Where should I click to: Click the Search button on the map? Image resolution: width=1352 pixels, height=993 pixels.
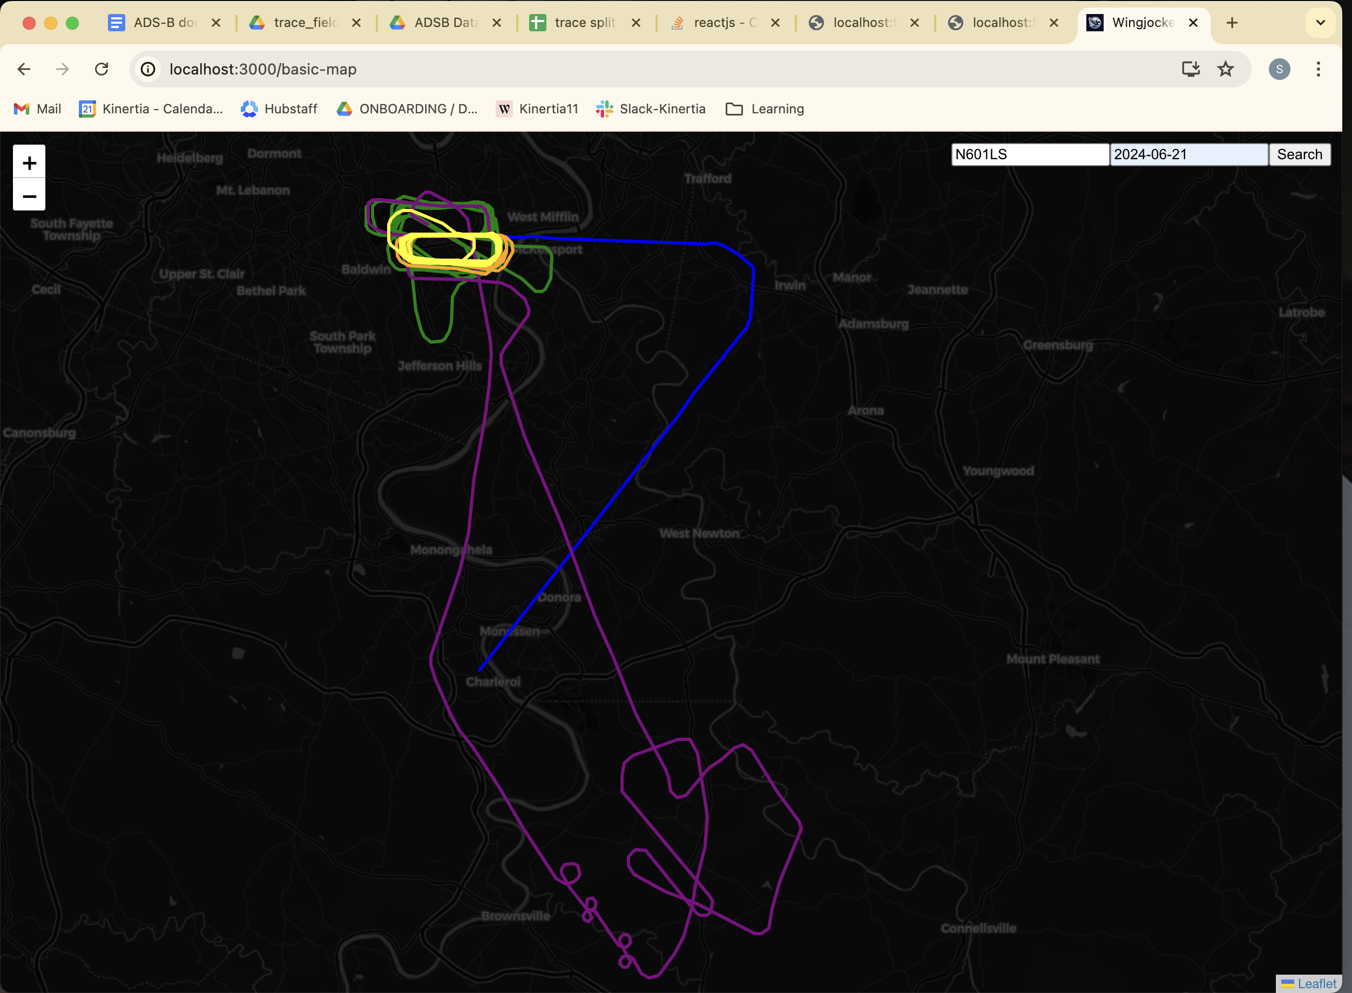(1300, 154)
